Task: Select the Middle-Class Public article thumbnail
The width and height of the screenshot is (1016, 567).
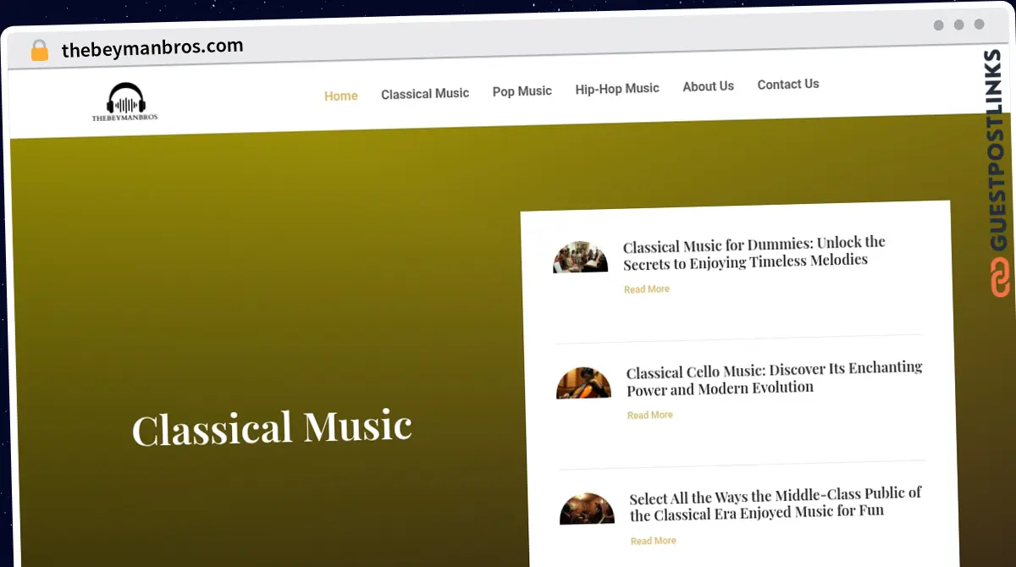Action: (x=587, y=509)
